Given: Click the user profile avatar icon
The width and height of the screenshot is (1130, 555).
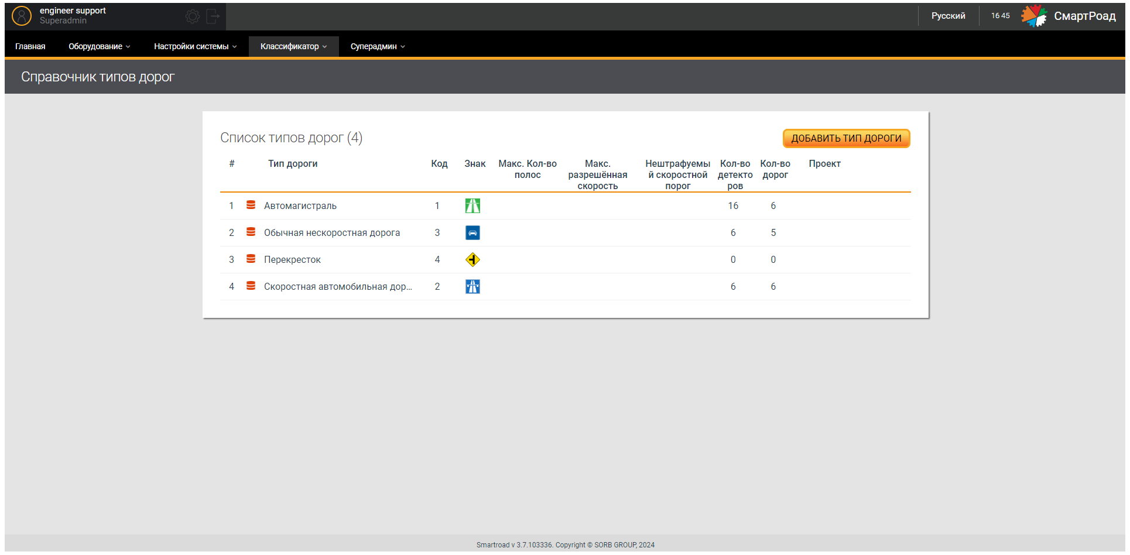Looking at the screenshot, I should (x=22, y=16).
